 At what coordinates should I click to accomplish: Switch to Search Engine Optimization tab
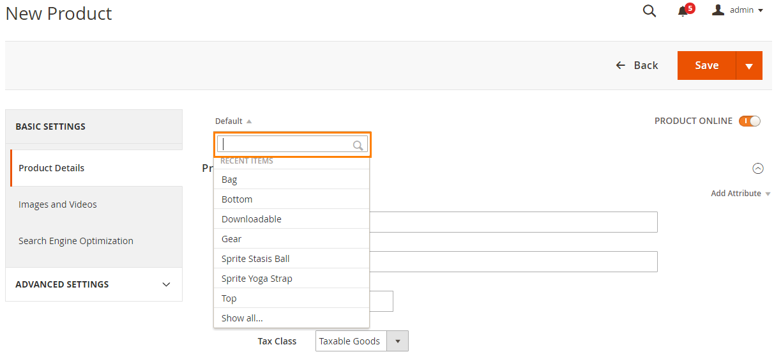(76, 241)
